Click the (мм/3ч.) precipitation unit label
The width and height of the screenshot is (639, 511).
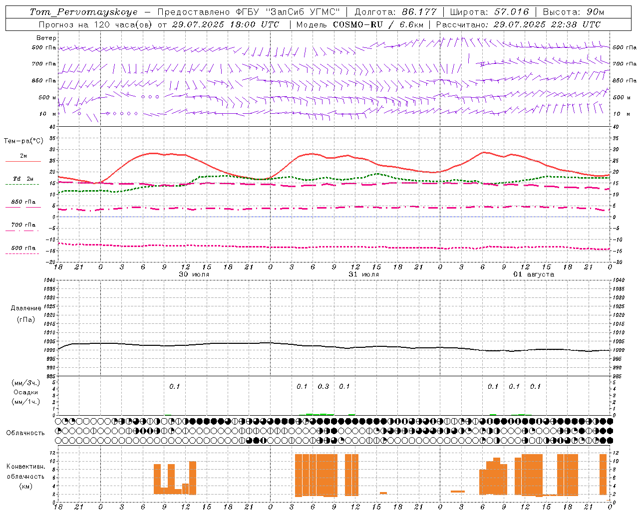(26, 383)
